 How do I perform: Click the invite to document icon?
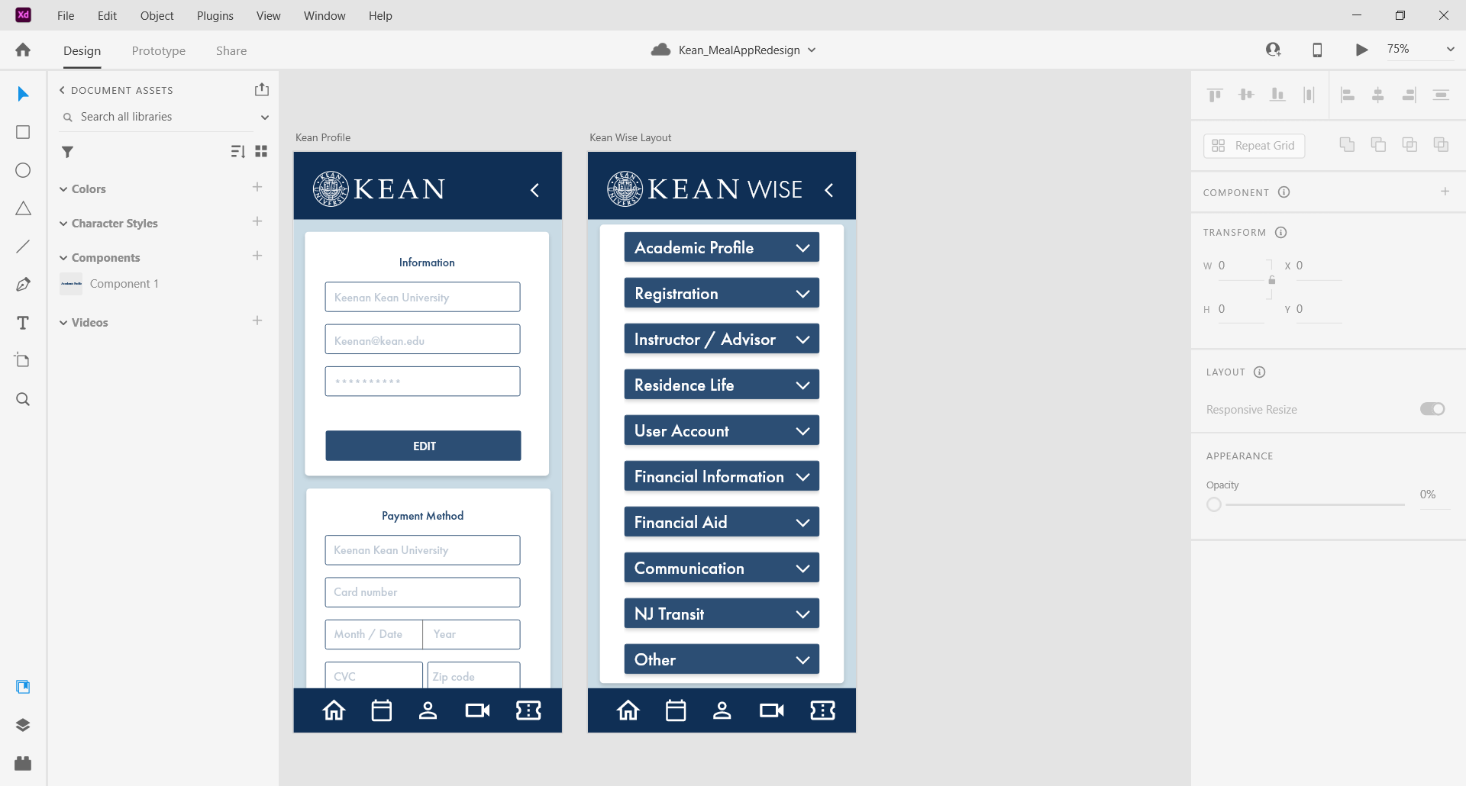click(1273, 50)
